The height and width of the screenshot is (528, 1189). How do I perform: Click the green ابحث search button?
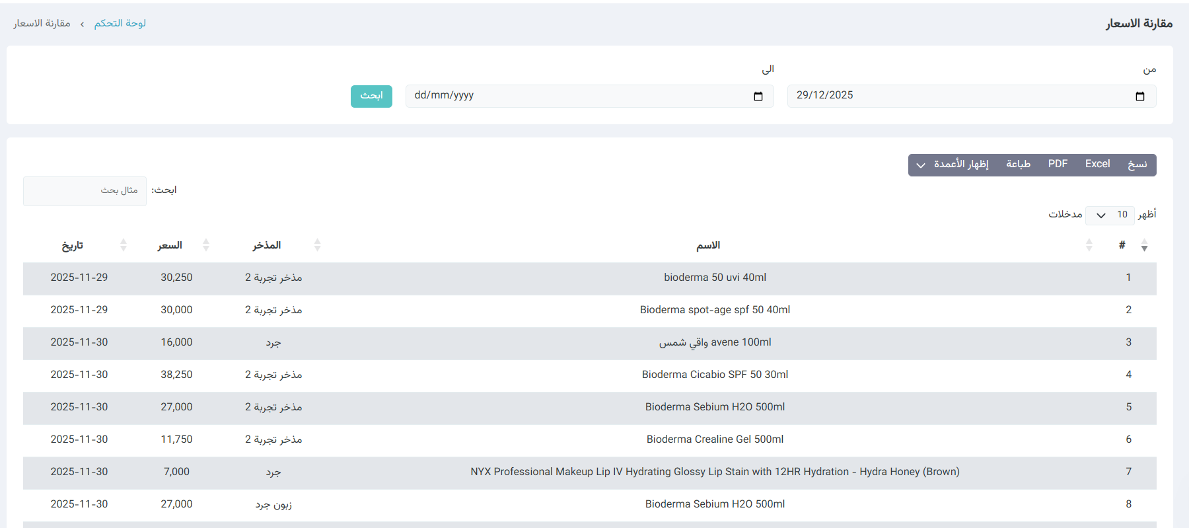coord(371,96)
